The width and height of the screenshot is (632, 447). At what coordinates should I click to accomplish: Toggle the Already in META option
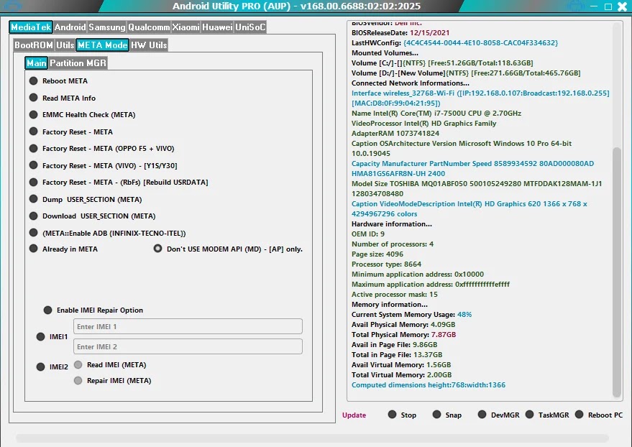pyautogui.click(x=63, y=249)
